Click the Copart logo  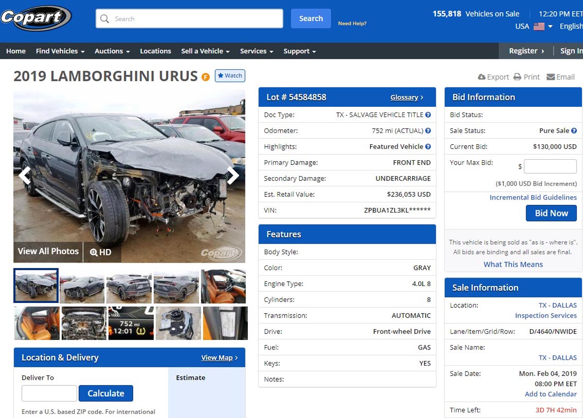(x=36, y=18)
